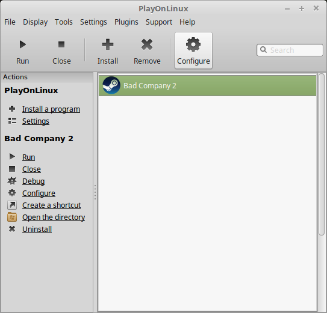The height and width of the screenshot is (313, 327).
Task: Open the Plugins menu
Action: tap(126, 22)
